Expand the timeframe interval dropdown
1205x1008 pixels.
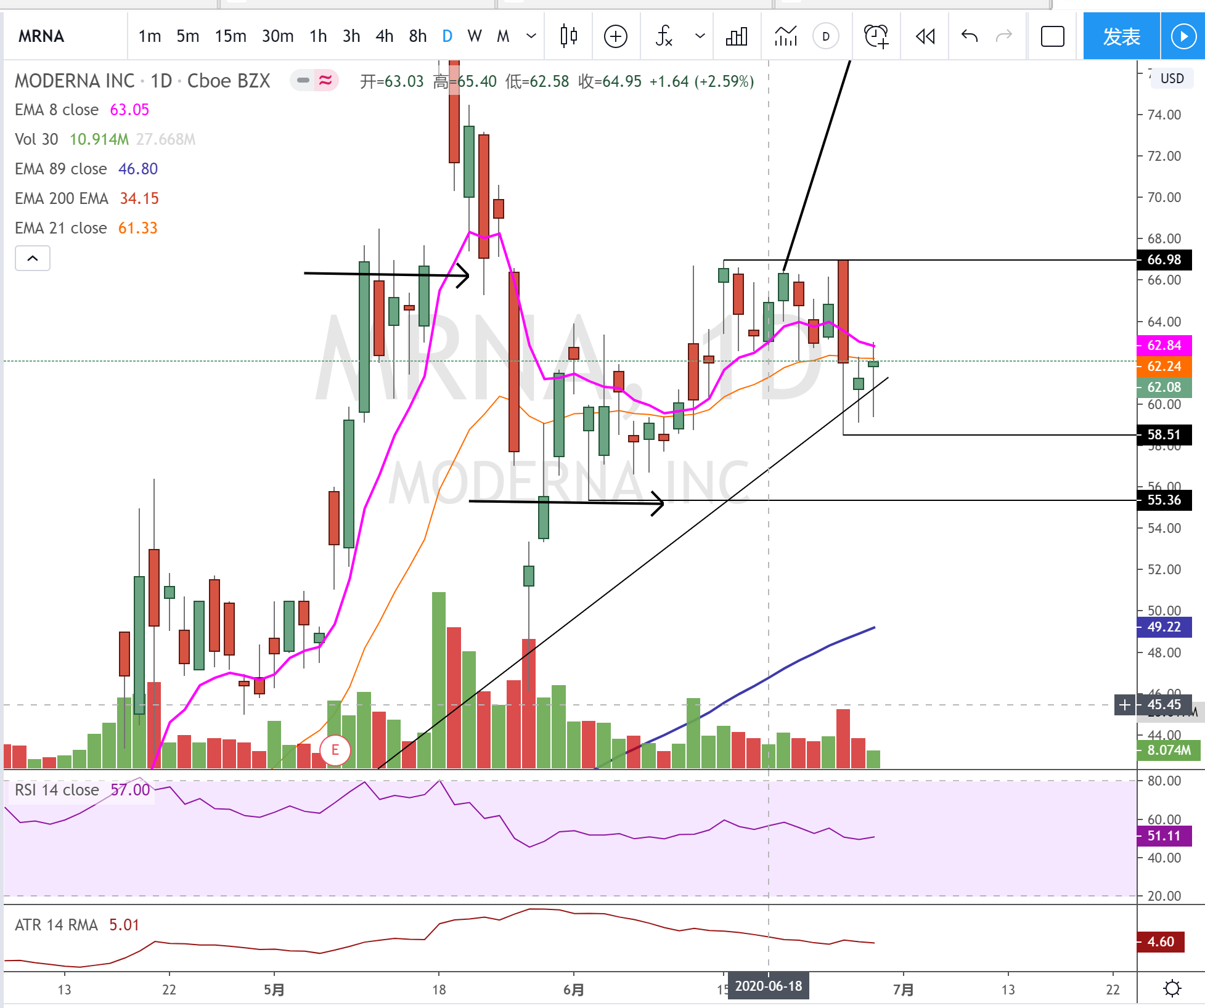click(x=531, y=36)
